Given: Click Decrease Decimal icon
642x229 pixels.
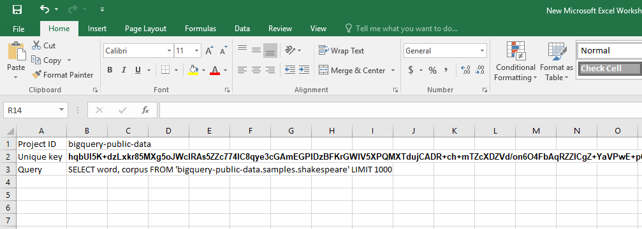Looking at the screenshot, I should pos(480,70).
